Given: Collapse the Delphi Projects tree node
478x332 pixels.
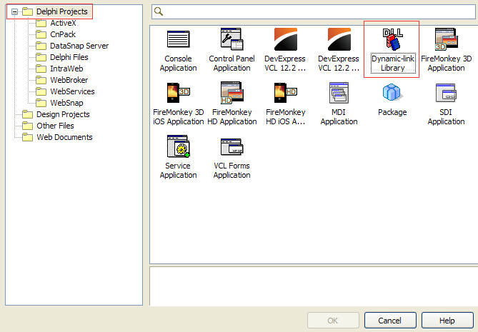Looking at the screenshot, I should point(14,12).
